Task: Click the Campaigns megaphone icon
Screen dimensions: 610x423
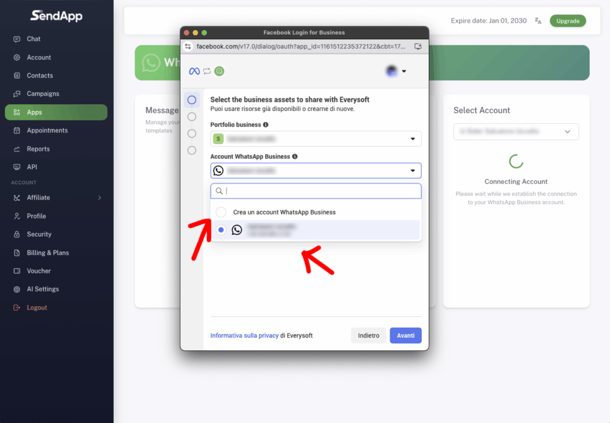Action: tap(17, 94)
